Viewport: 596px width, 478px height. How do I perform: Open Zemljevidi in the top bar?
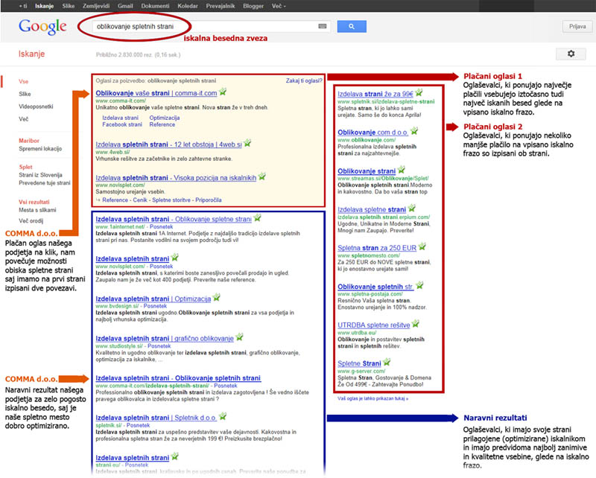(x=96, y=6)
